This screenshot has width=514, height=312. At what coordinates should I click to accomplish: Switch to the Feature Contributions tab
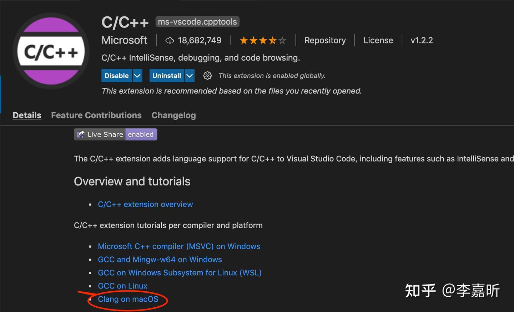96,115
